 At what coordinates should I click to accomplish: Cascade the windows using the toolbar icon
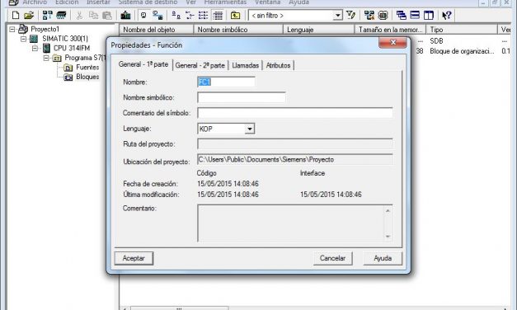[402, 15]
